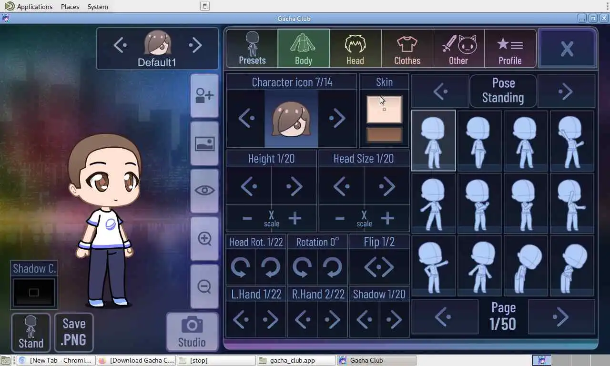Image resolution: width=610 pixels, height=366 pixels.
Task: Open the brown skin shade swatch
Action: pos(384,135)
